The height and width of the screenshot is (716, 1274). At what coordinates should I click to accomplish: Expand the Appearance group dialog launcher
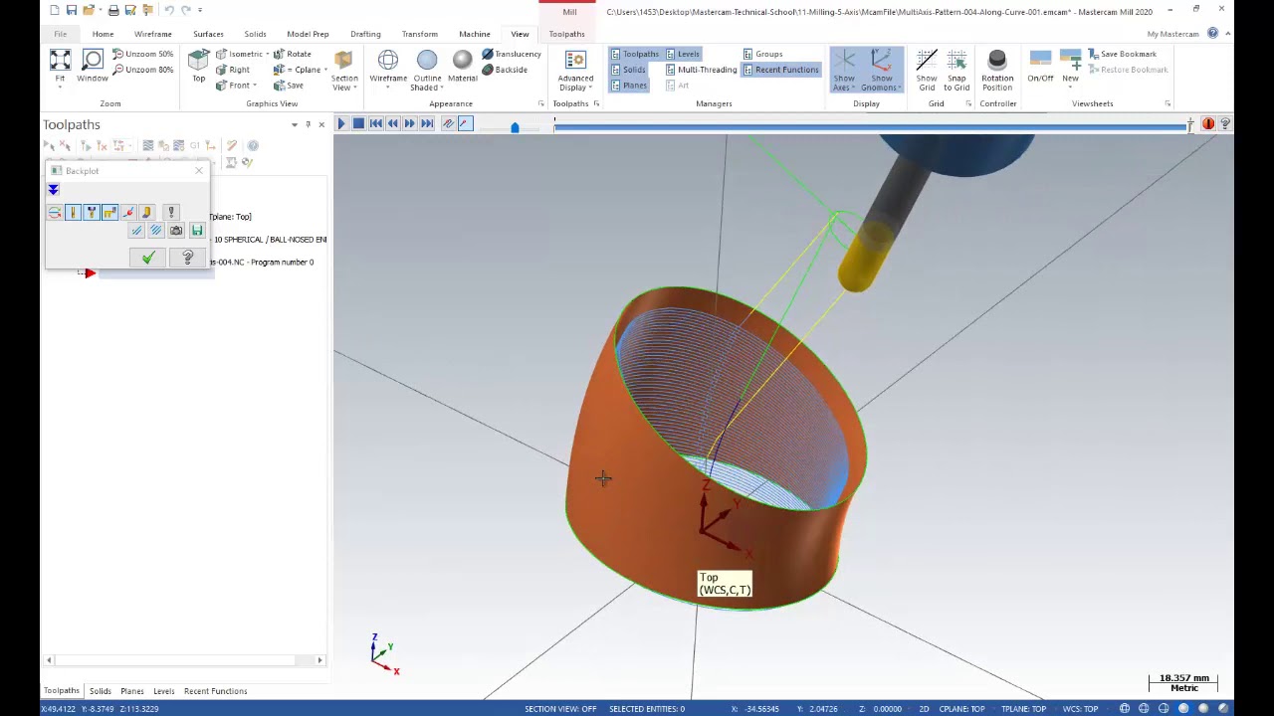pyautogui.click(x=541, y=103)
